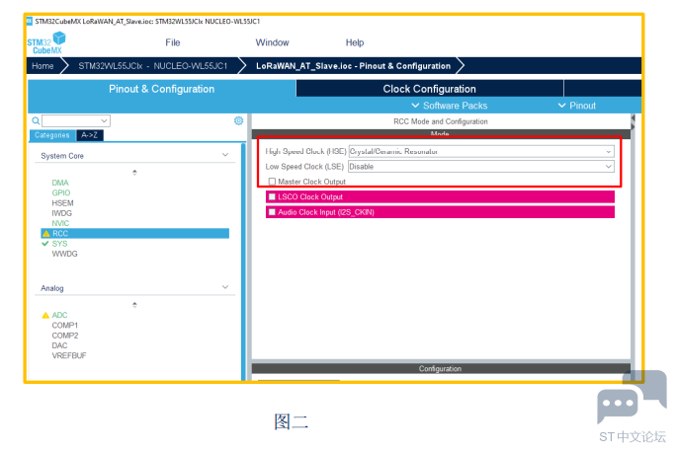
Task: Click the ADC warning triangle icon
Action: (x=45, y=315)
